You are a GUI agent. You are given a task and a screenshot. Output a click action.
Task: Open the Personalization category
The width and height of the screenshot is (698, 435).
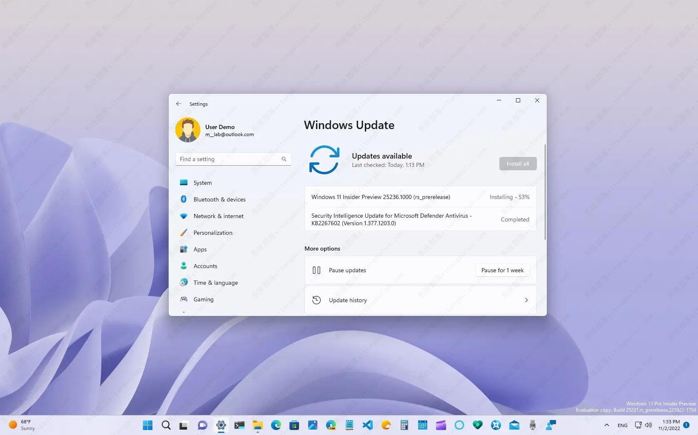pyautogui.click(x=213, y=233)
